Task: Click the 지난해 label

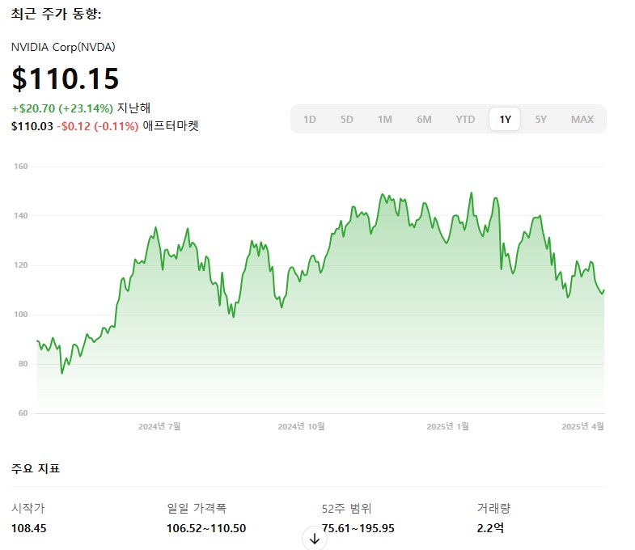Action: pyautogui.click(x=133, y=108)
